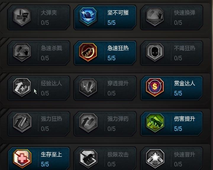Click the 快速换弹 hand reload icon
This screenshot has height=170, width=213.
tap(155, 17)
